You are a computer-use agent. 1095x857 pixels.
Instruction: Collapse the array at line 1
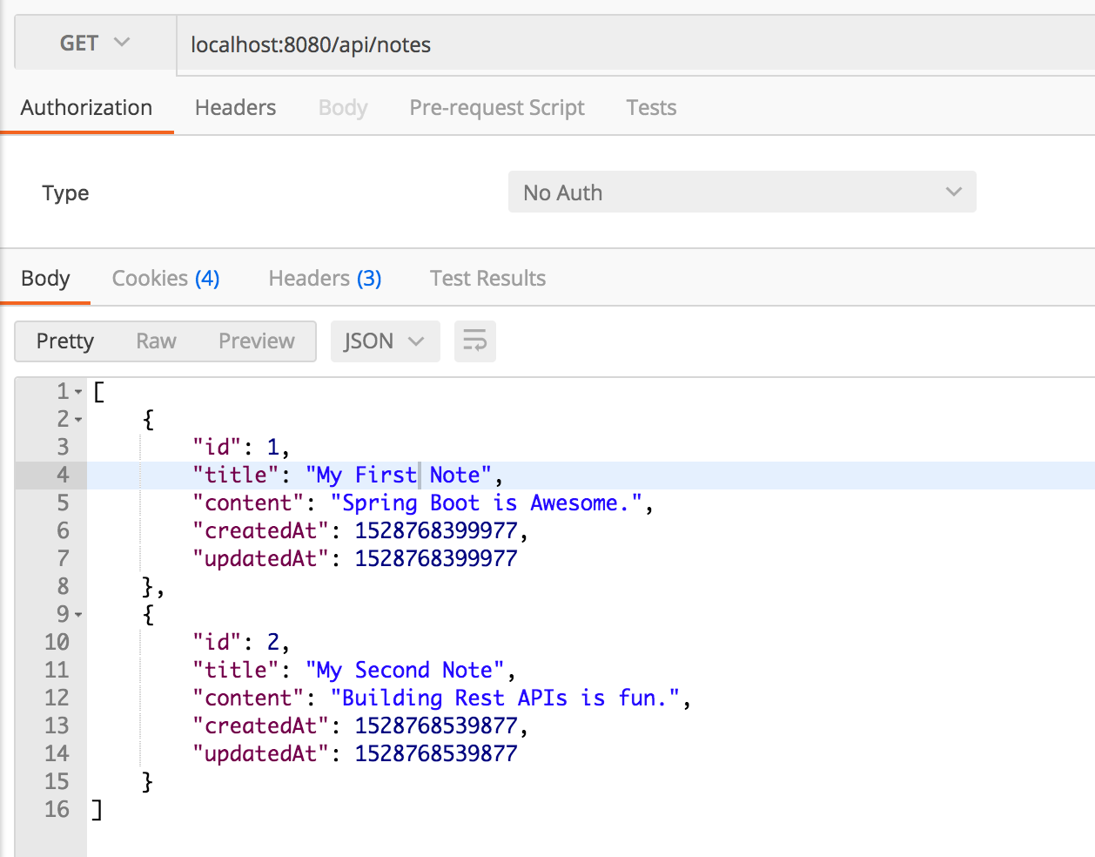tap(78, 392)
